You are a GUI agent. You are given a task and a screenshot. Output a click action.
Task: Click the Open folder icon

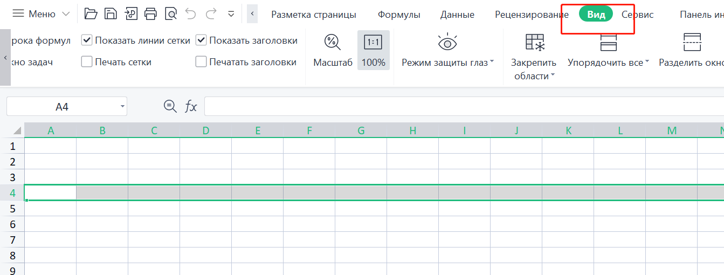(x=91, y=14)
